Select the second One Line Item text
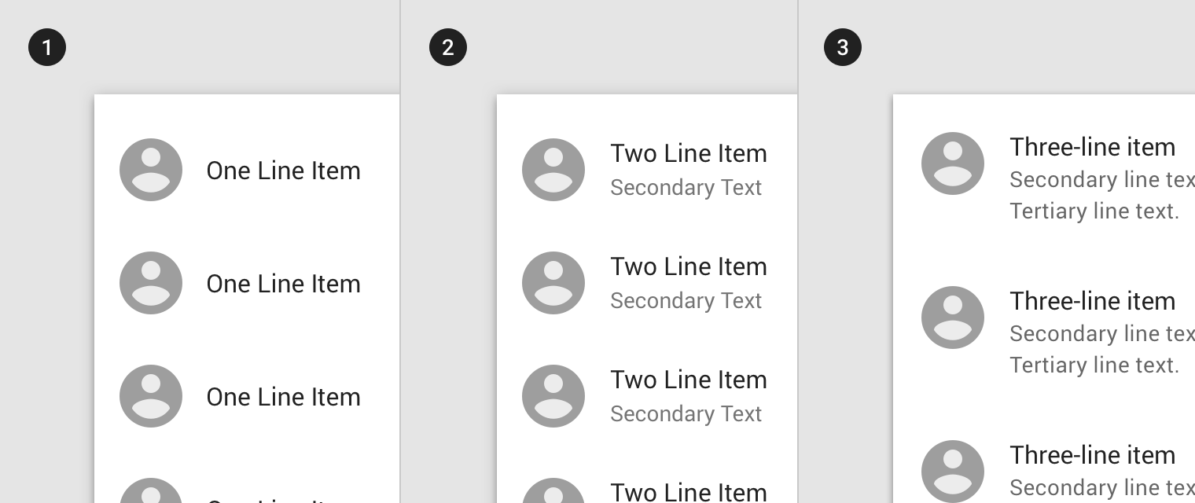1195x503 pixels. pyautogui.click(x=283, y=284)
